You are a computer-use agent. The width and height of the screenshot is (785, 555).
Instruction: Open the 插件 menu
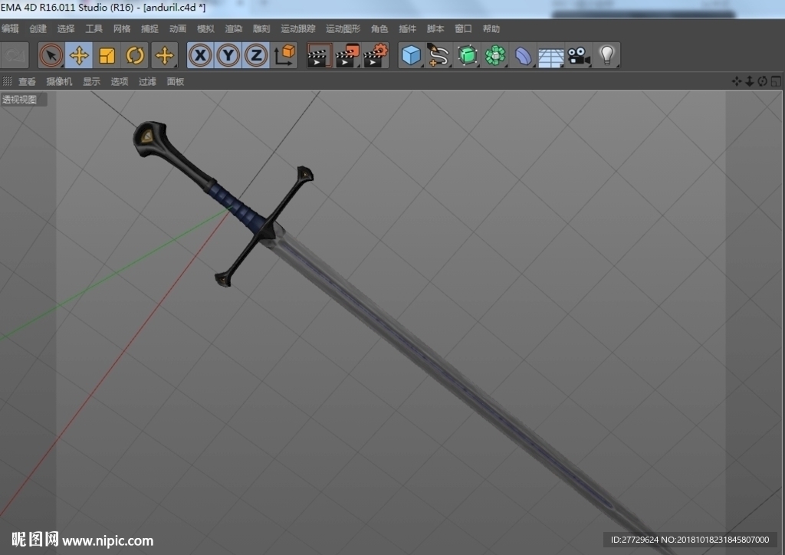pos(408,28)
